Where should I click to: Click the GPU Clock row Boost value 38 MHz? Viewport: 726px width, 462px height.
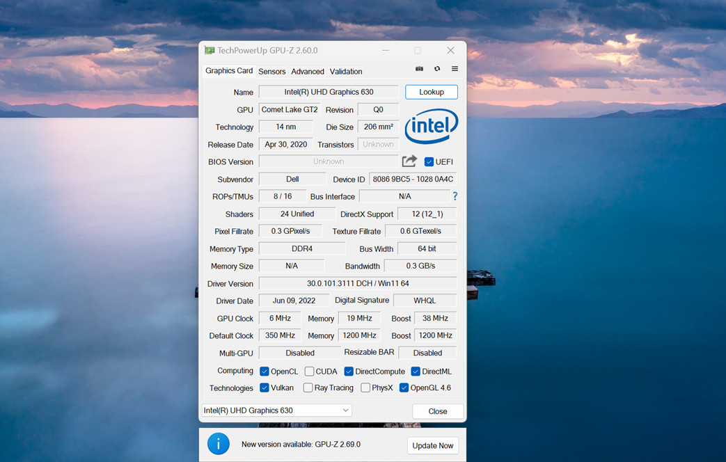pos(435,318)
